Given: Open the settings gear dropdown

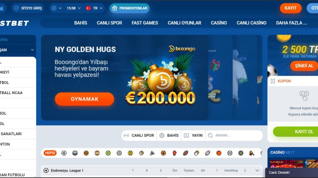Looking at the screenshot, I should click(56, 8).
